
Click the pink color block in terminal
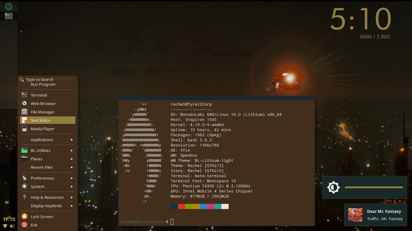pyautogui.click(x=211, y=206)
